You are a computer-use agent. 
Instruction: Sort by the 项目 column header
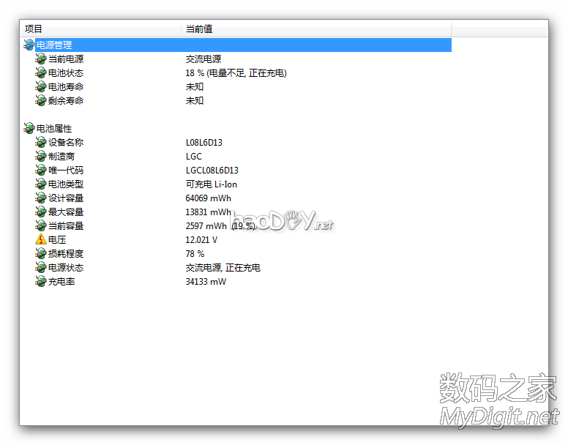[x=100, y=29]
